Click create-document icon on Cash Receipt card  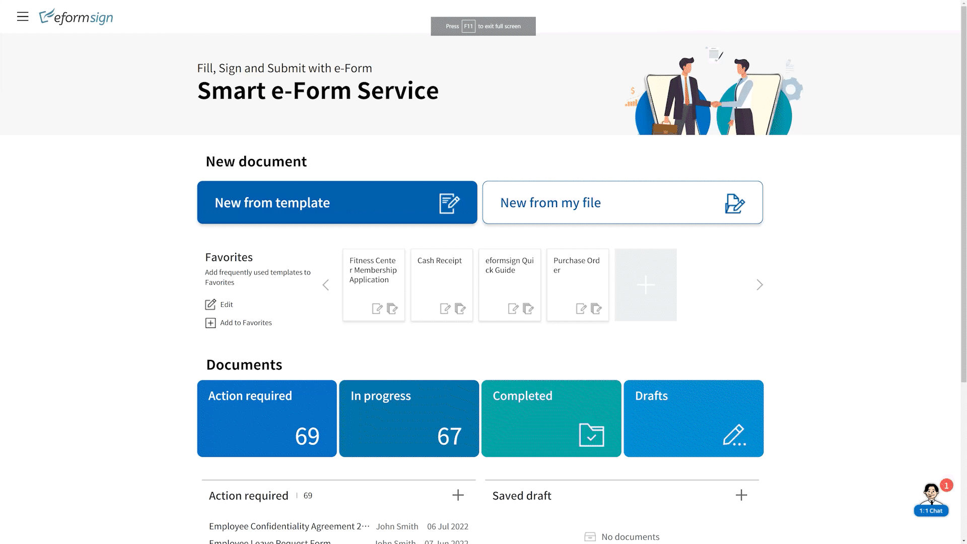(x=445, y=308)
